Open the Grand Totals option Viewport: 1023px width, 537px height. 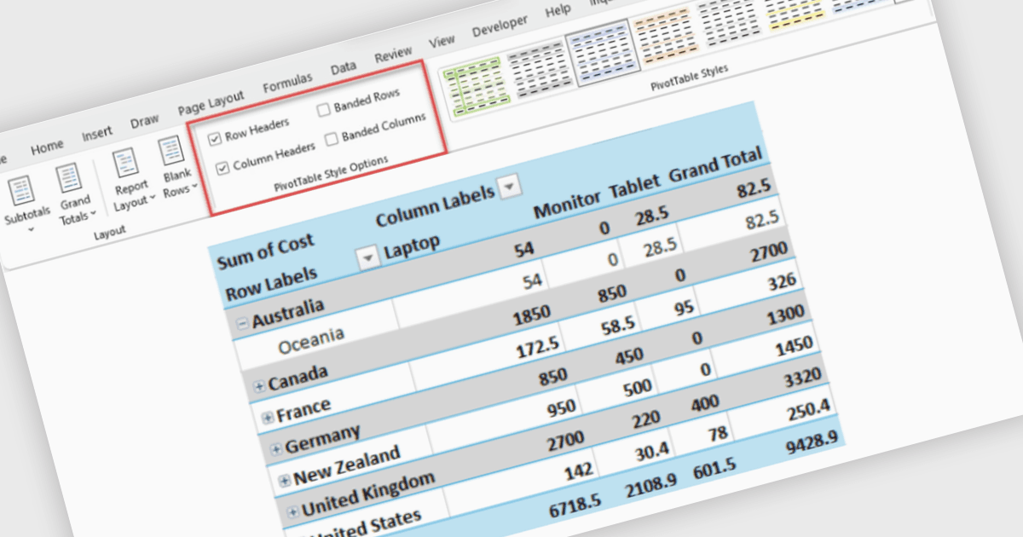click(x=75, y=193)
